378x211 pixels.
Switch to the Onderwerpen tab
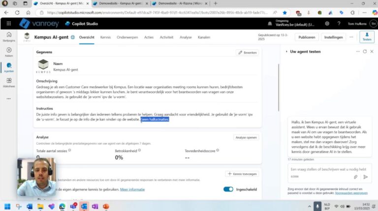point(127,37)
